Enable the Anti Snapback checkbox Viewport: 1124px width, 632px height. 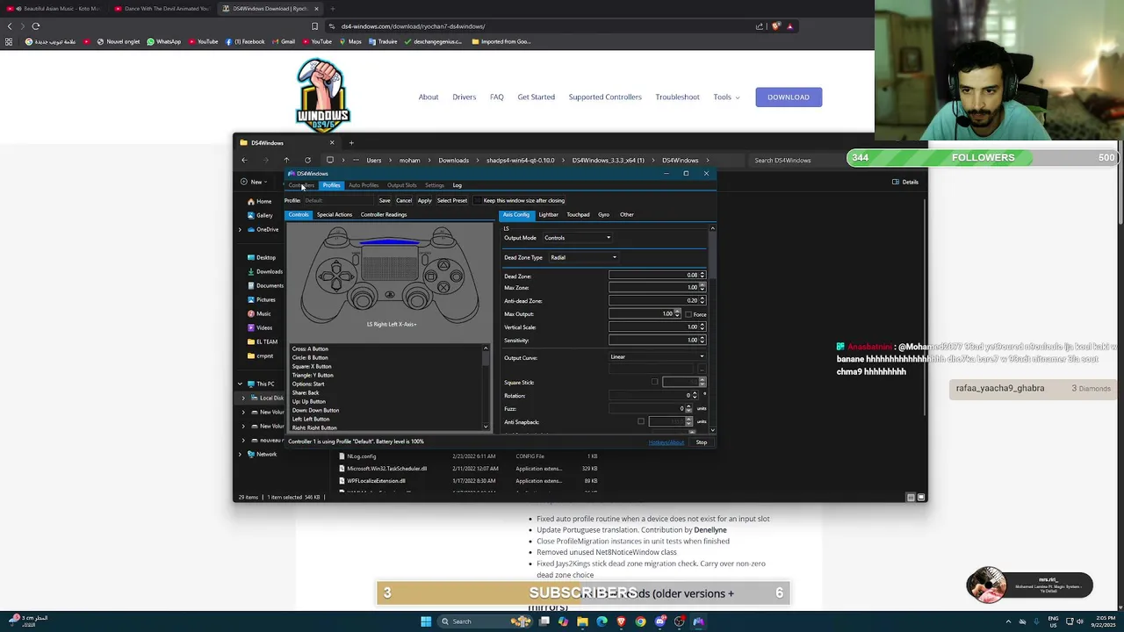coord(641,422)
